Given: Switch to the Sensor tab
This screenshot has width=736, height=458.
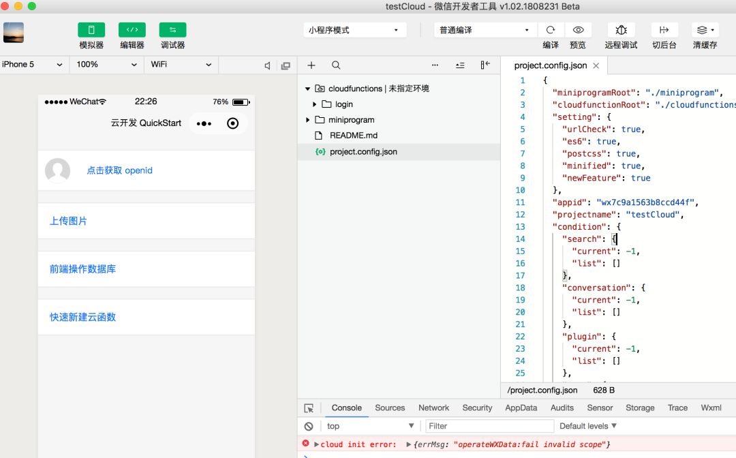Looking at the screenshot, I should pos(600,408).
